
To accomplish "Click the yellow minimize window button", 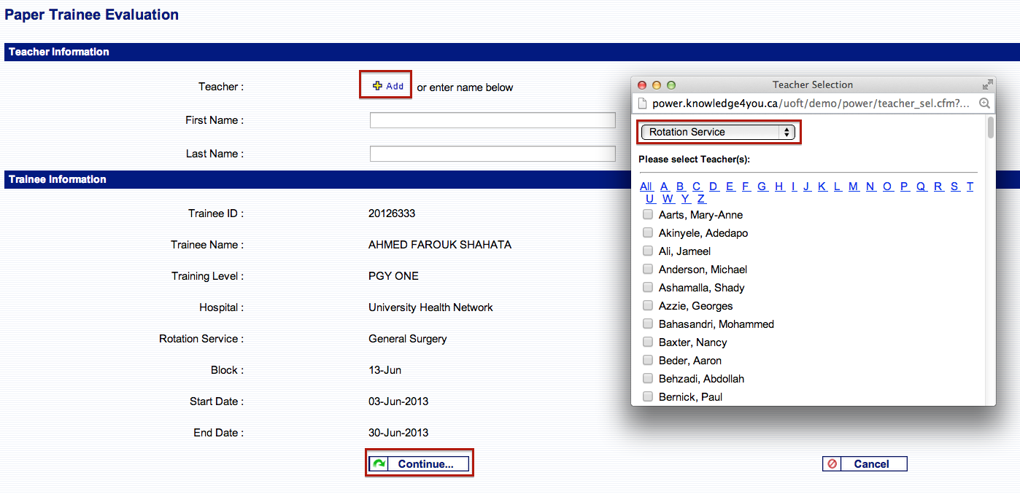I will pyautogui.click(x=657, y=85).
